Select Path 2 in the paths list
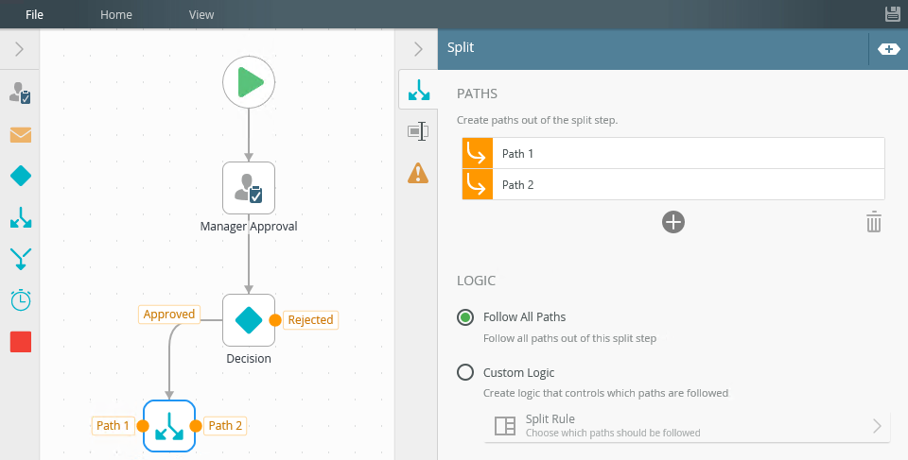Screen dimensions: 908x460 click(673, 184)
